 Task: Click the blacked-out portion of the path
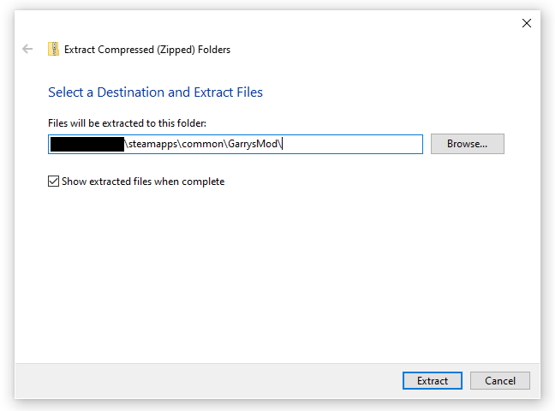(x=87, y=144)
